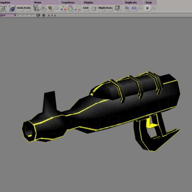Click the cube display mode icon beside Grid

pos(94,9)
